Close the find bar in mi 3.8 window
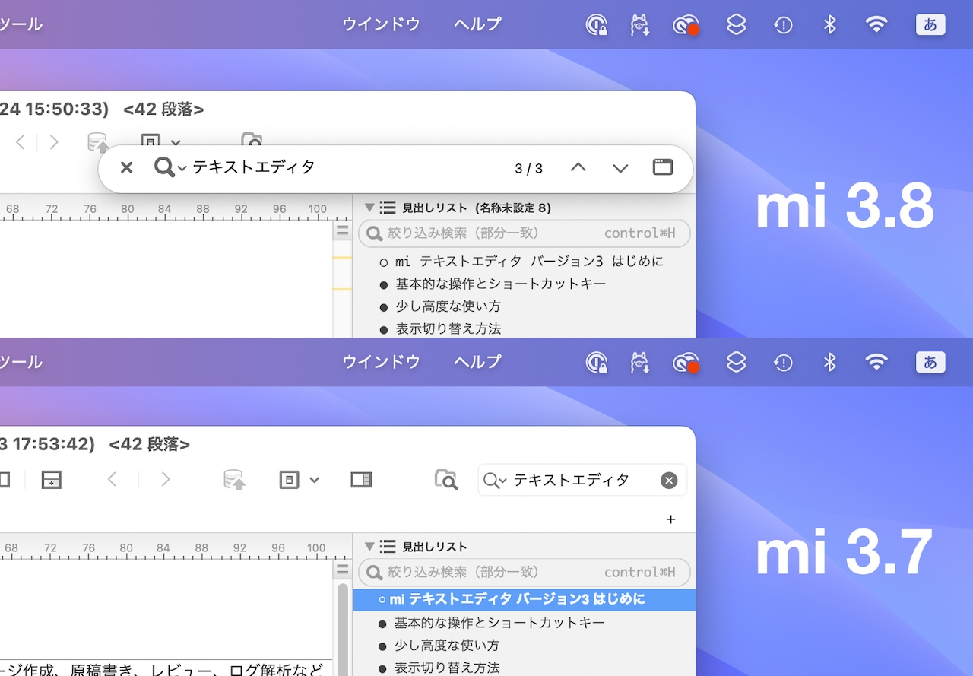This screenshot has width=973, height=676. tap(126, 168)
